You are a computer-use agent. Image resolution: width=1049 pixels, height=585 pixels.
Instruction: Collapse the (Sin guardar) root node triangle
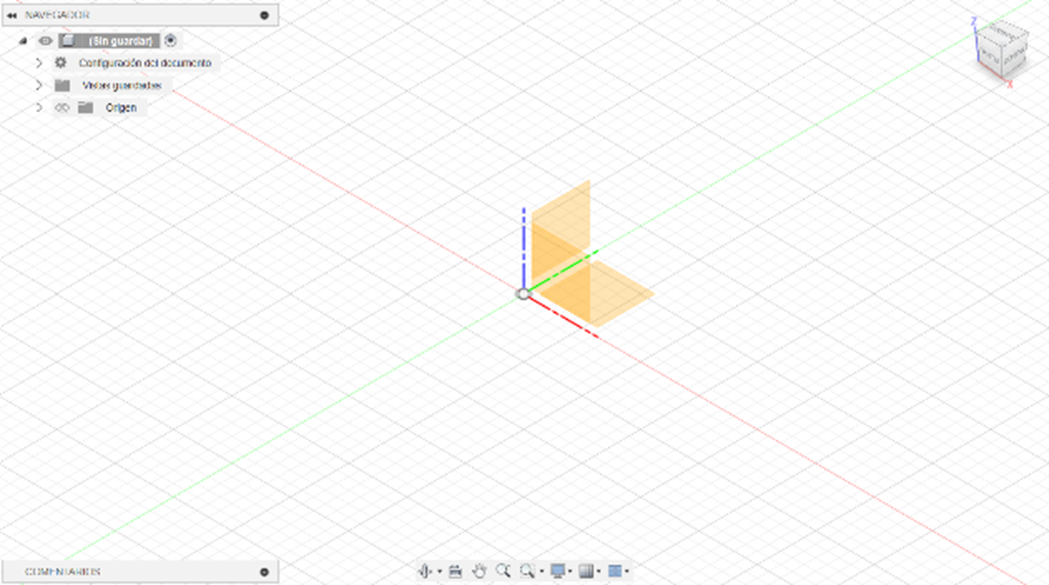23,41
